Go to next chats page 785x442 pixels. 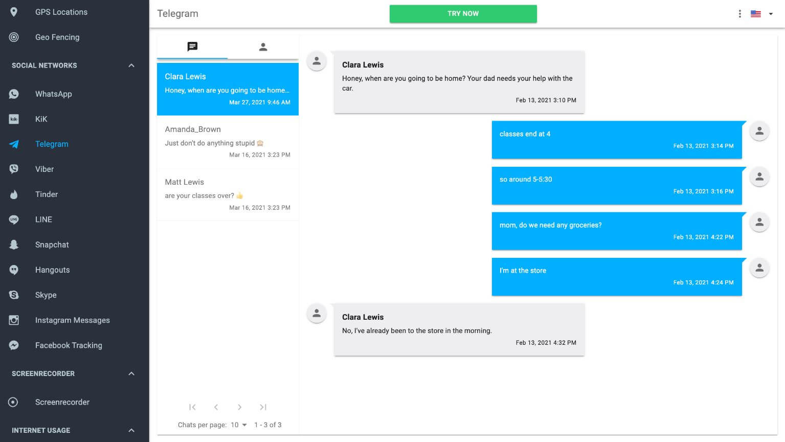239,407
